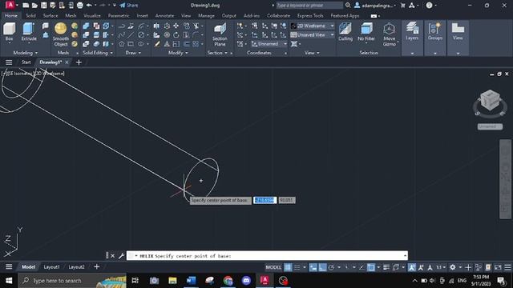The width and height of the screenshot is (513, 288).
Task: Open Chrome from the taskbar
Action: 228,281
